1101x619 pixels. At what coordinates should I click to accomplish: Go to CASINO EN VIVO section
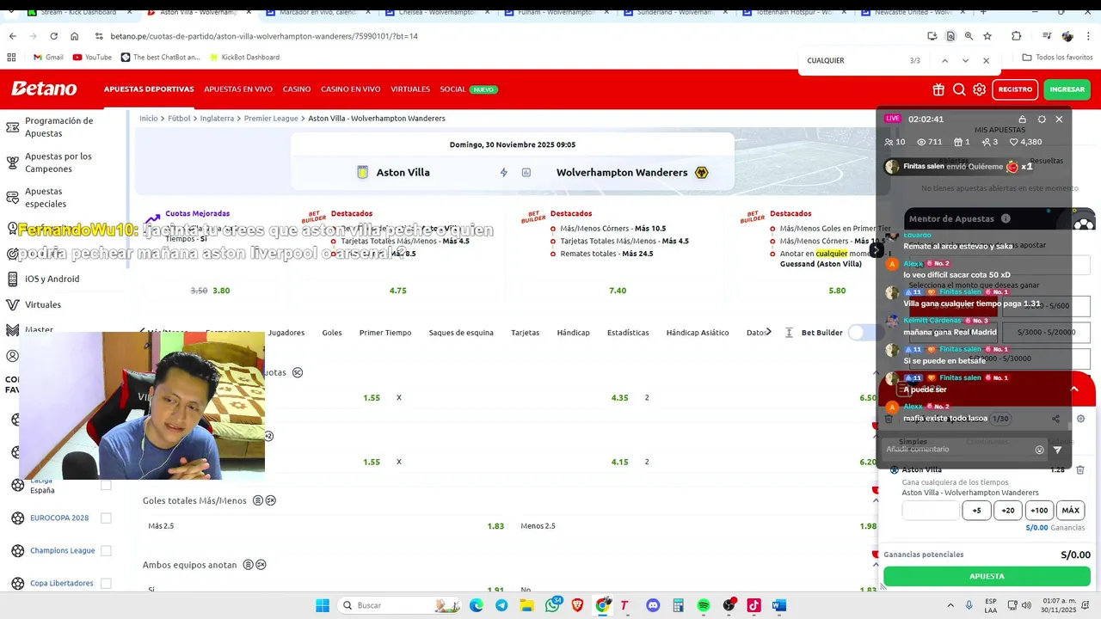pos(351,89)
